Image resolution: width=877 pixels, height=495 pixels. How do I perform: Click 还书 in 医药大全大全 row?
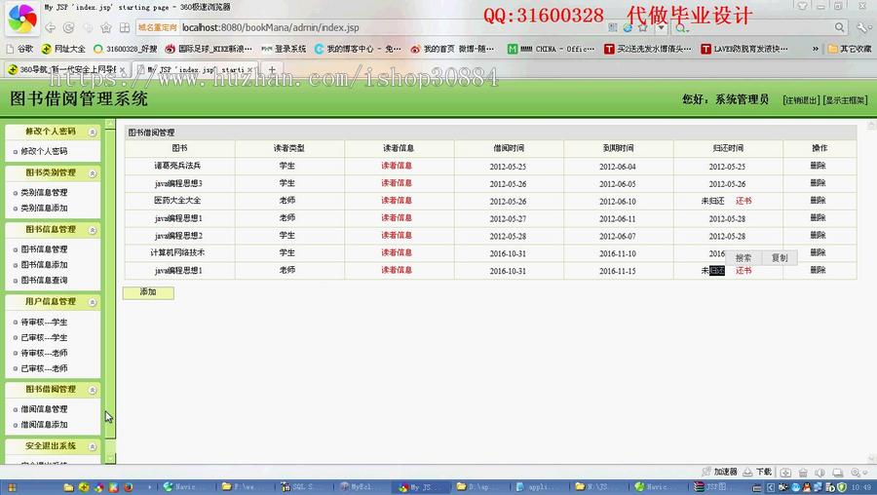point(744,201)
